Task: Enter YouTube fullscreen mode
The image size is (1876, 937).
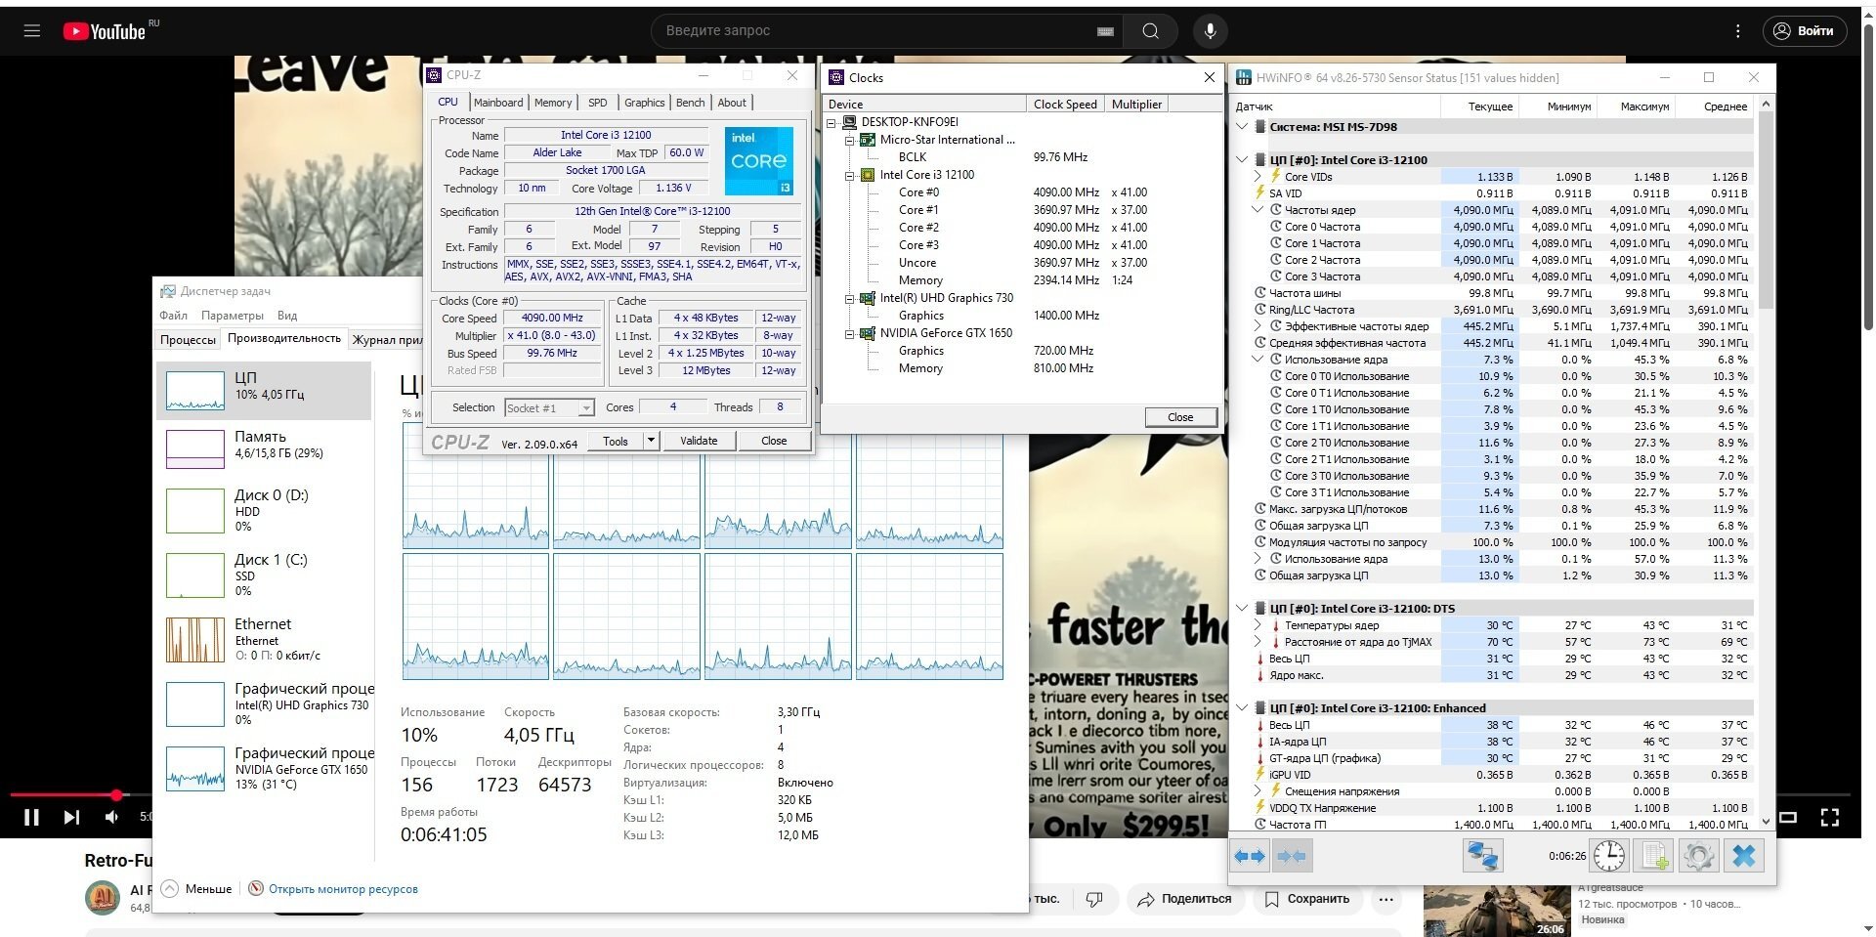Action: (1829, 817)
